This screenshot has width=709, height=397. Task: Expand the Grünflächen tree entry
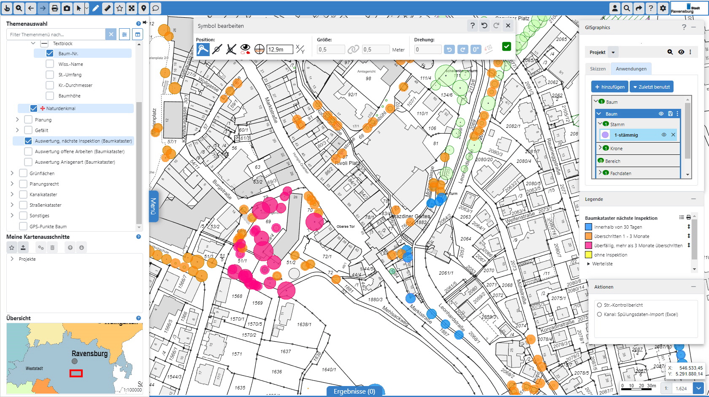point(12,173)
